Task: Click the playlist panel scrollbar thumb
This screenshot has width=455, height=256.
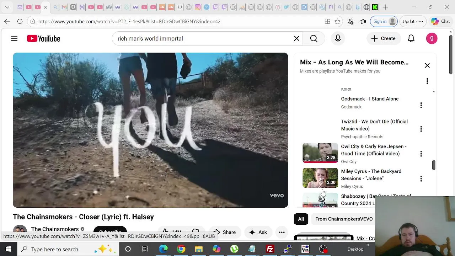Action: (433, 165)
